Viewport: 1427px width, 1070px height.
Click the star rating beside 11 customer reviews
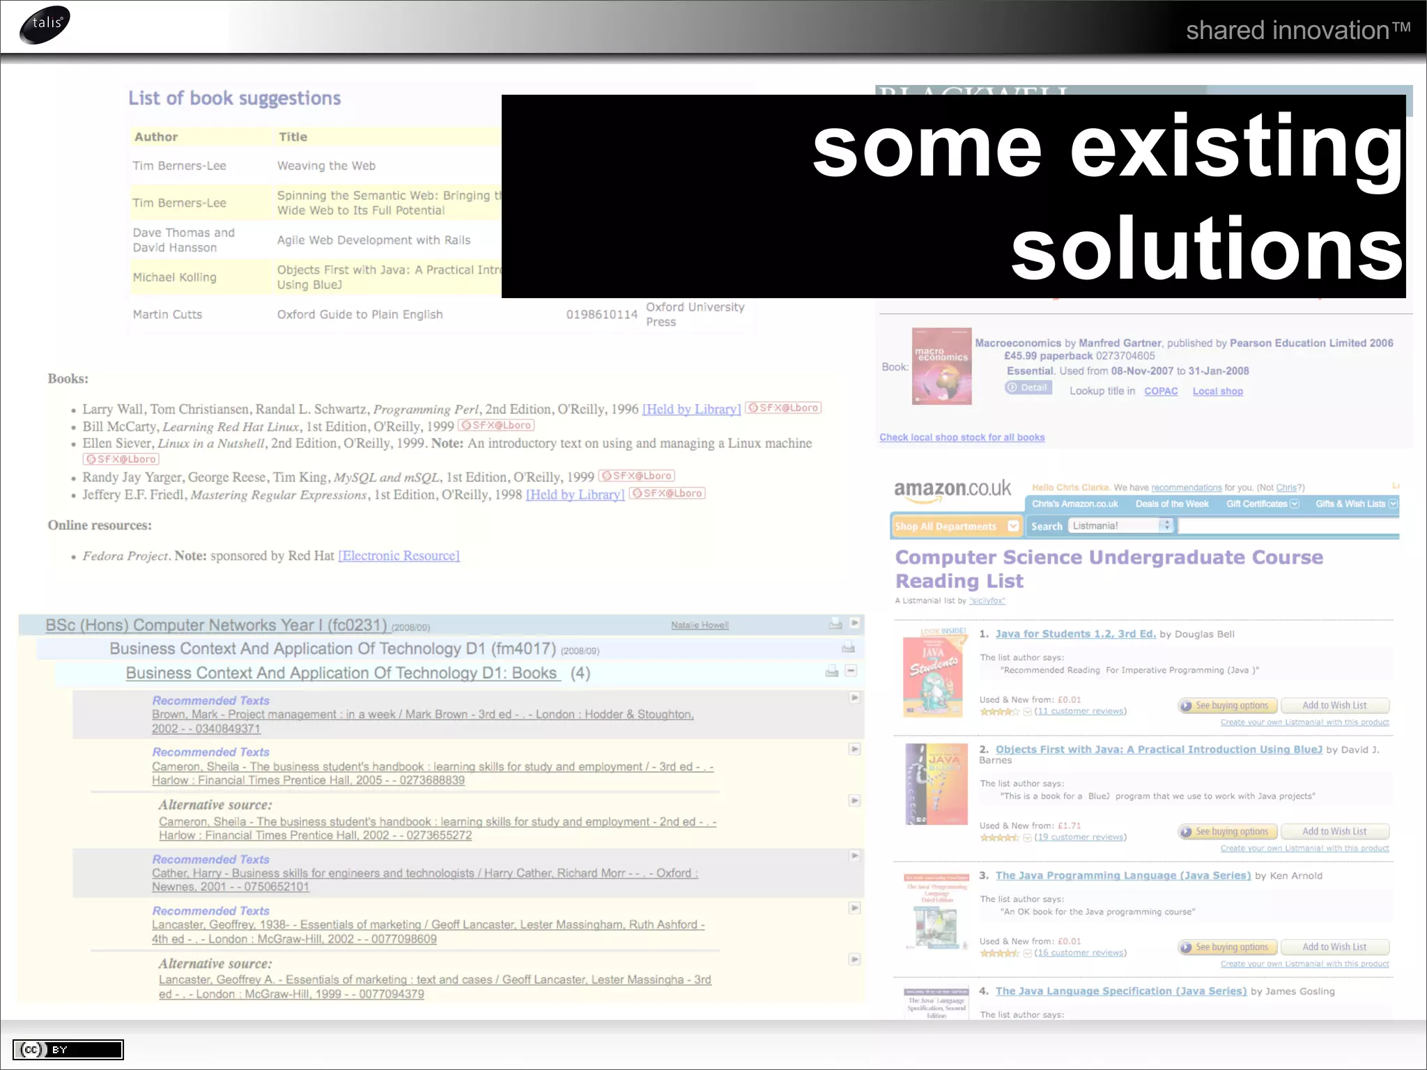999,711
